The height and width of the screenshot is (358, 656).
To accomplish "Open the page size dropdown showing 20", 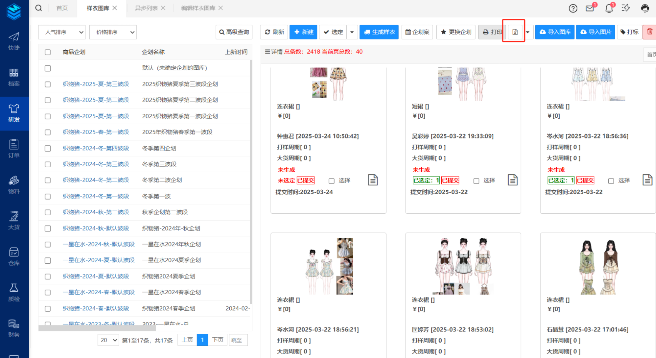I will click(x=108, y=340).
